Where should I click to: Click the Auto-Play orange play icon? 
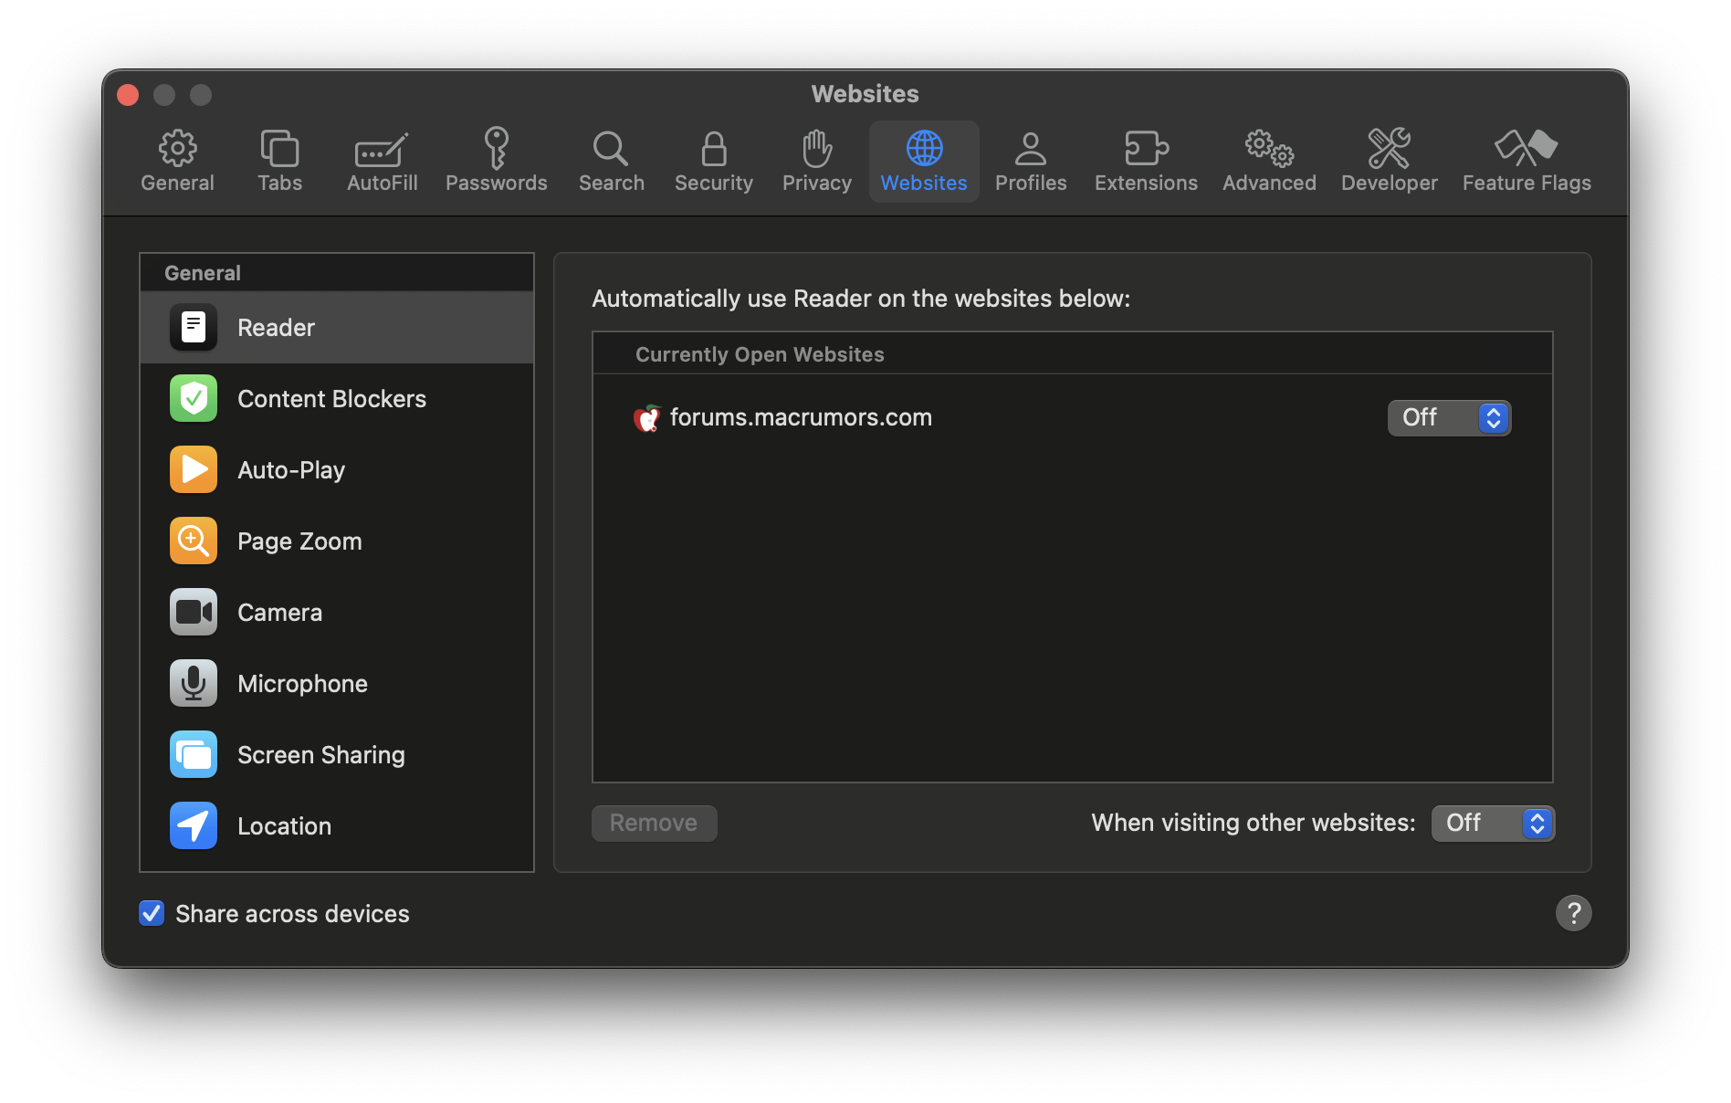tap(194, 469)
